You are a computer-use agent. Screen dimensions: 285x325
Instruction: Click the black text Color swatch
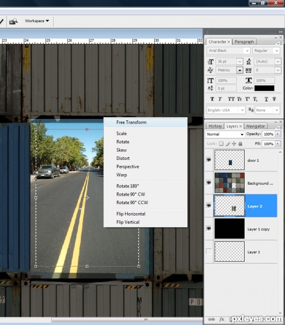[264, 89]
